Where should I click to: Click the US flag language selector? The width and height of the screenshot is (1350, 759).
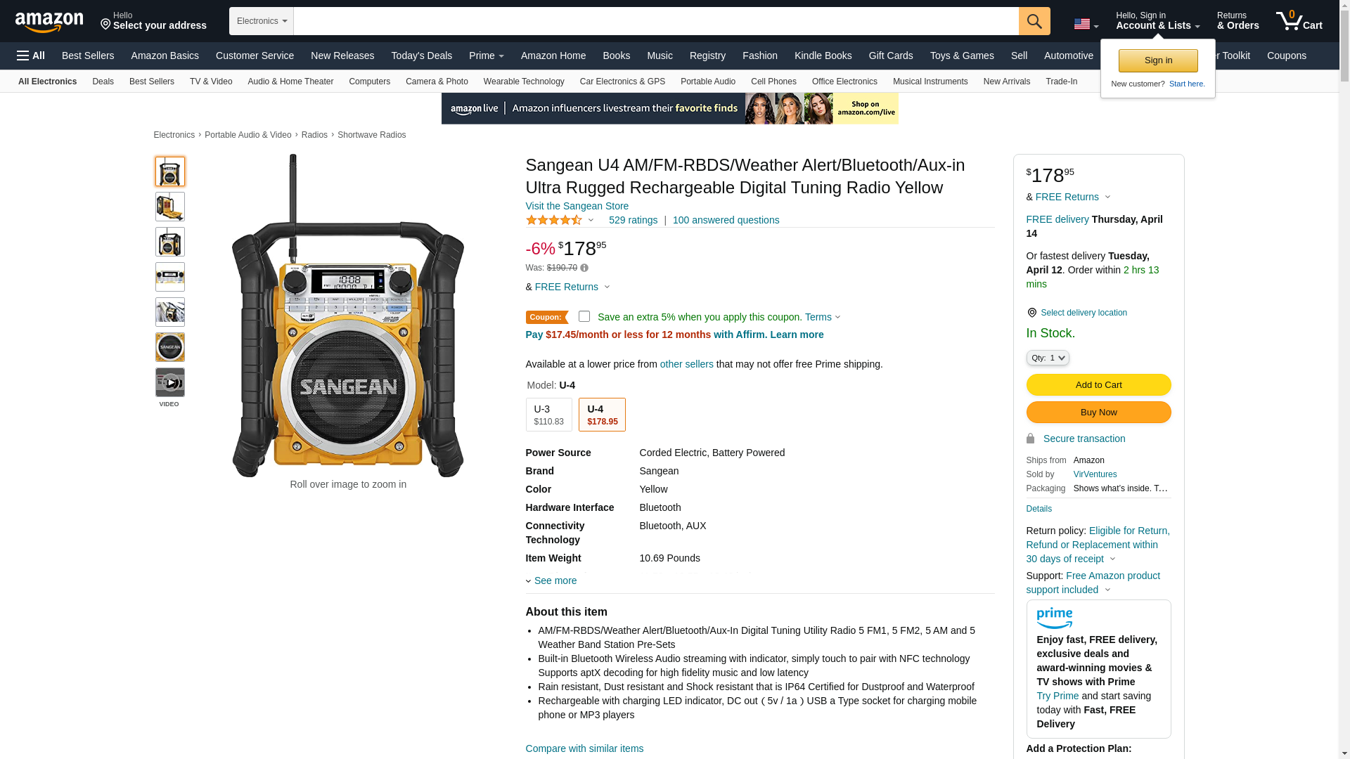1086,25
